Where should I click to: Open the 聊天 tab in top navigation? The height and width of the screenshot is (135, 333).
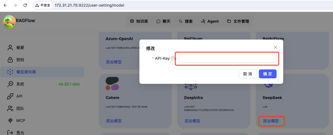pyautogui.click(x=163, y=21)
